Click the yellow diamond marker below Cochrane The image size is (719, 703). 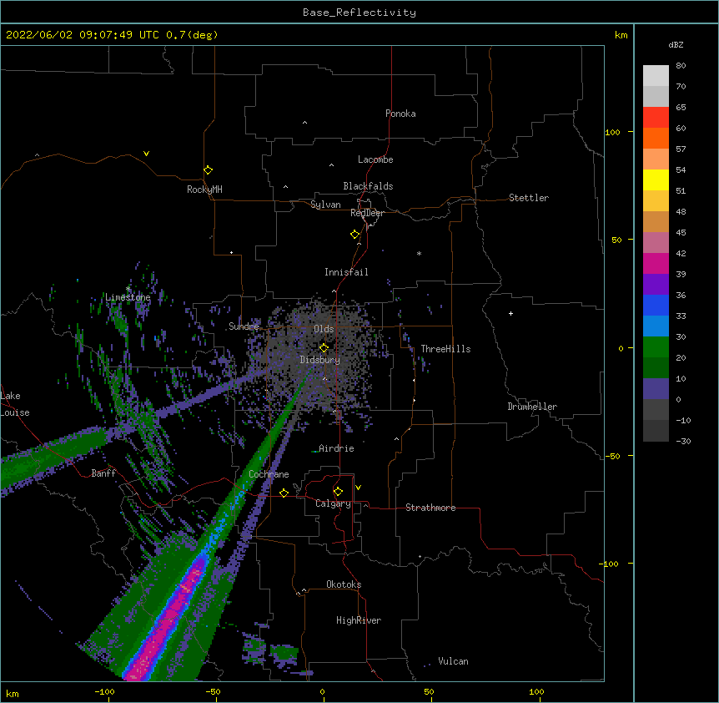point(284,493)
